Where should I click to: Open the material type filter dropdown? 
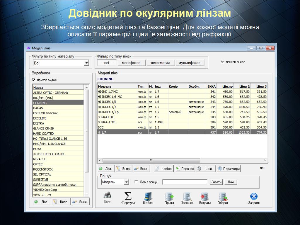86,63
